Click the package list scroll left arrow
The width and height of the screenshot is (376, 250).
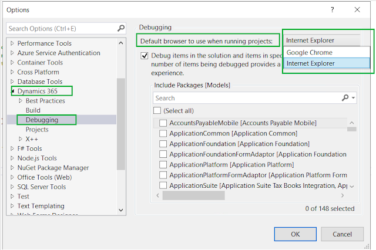point(157,195)
